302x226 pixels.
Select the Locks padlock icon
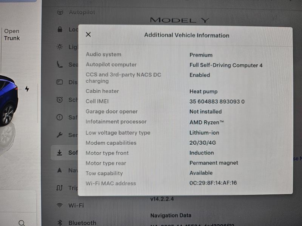coord(60,29)
